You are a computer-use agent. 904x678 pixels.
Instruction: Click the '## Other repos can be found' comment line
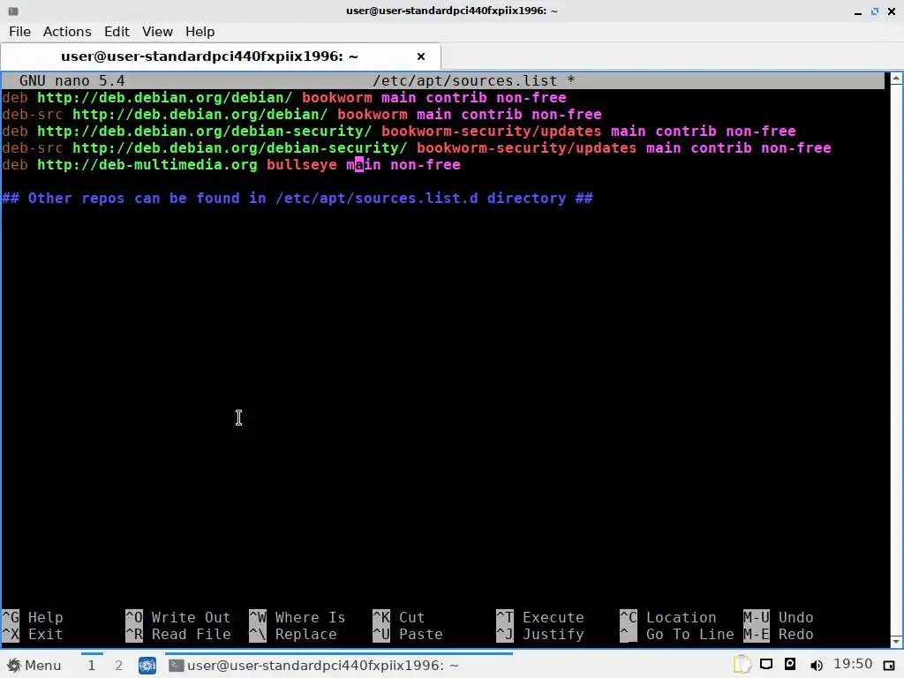point(297,199)
